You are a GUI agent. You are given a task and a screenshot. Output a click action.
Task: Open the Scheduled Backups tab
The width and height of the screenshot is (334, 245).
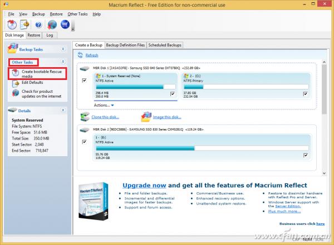(x=165, y=45)
